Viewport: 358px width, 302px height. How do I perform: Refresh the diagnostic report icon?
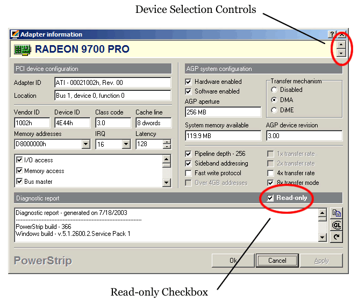(x=336, y=237)
